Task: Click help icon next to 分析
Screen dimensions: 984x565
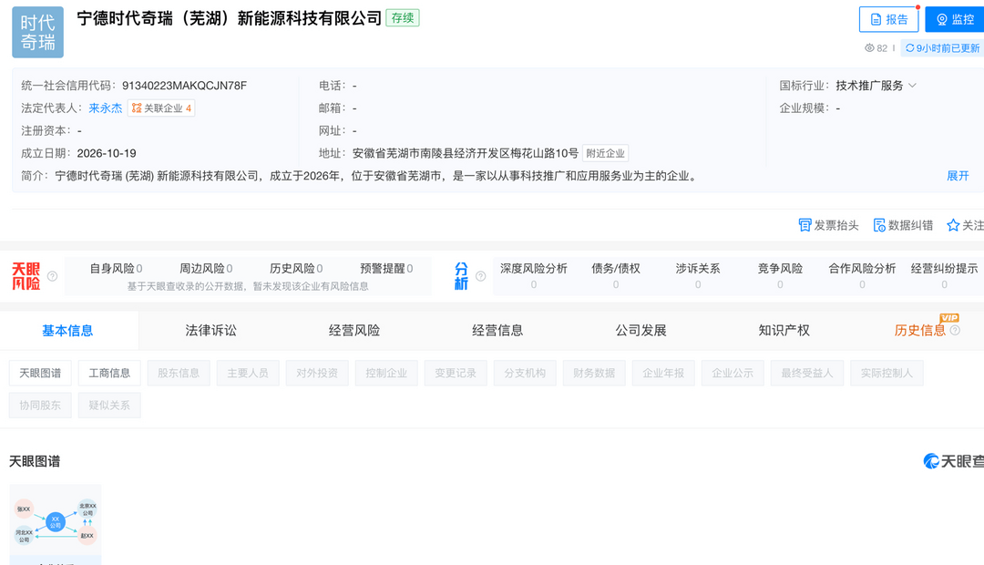Action: [481, 276]
